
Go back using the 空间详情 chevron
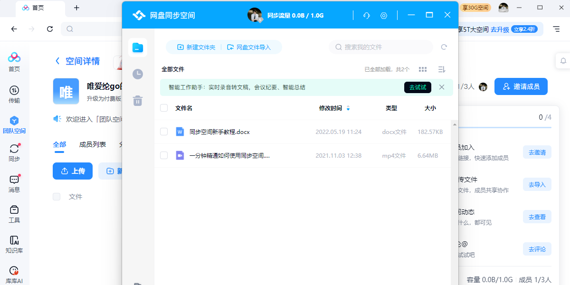(57, 61)
